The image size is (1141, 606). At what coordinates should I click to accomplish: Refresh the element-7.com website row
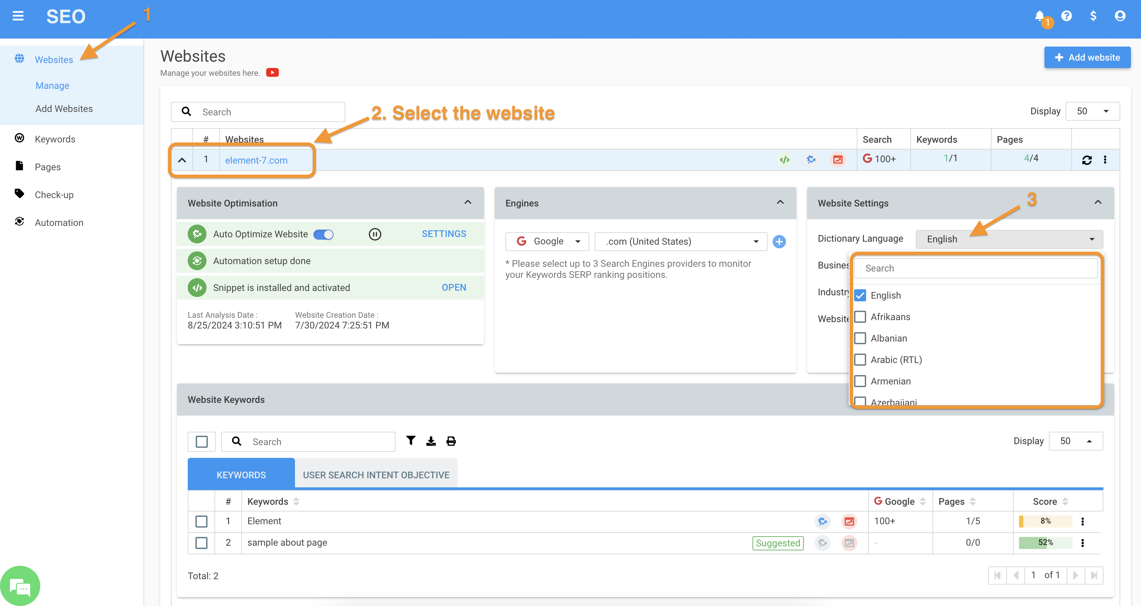coord(1087,160)
